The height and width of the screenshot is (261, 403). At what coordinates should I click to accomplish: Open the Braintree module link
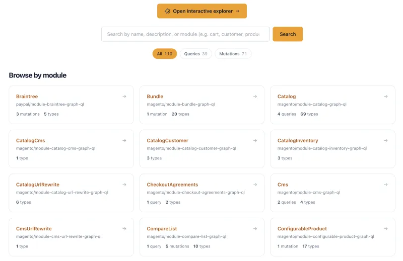point(27,97)
